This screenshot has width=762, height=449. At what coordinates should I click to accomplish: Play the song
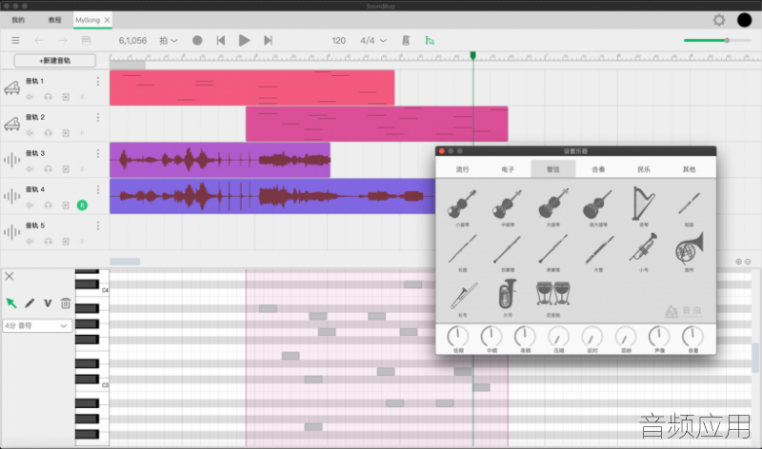[x=244, y=40]
